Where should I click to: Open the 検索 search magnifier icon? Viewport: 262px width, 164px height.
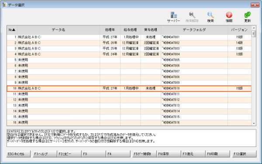click(x=210, y=17)
